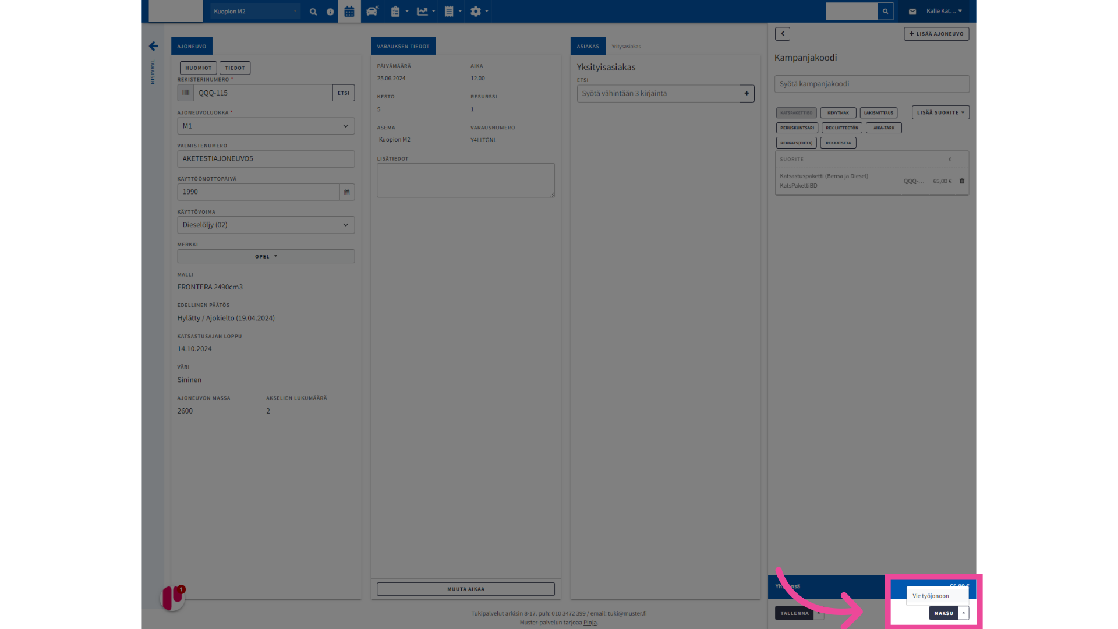
Task: Click the magnifier button beside top-right search box
Action: pyautogui.click(x=885, y=11)
